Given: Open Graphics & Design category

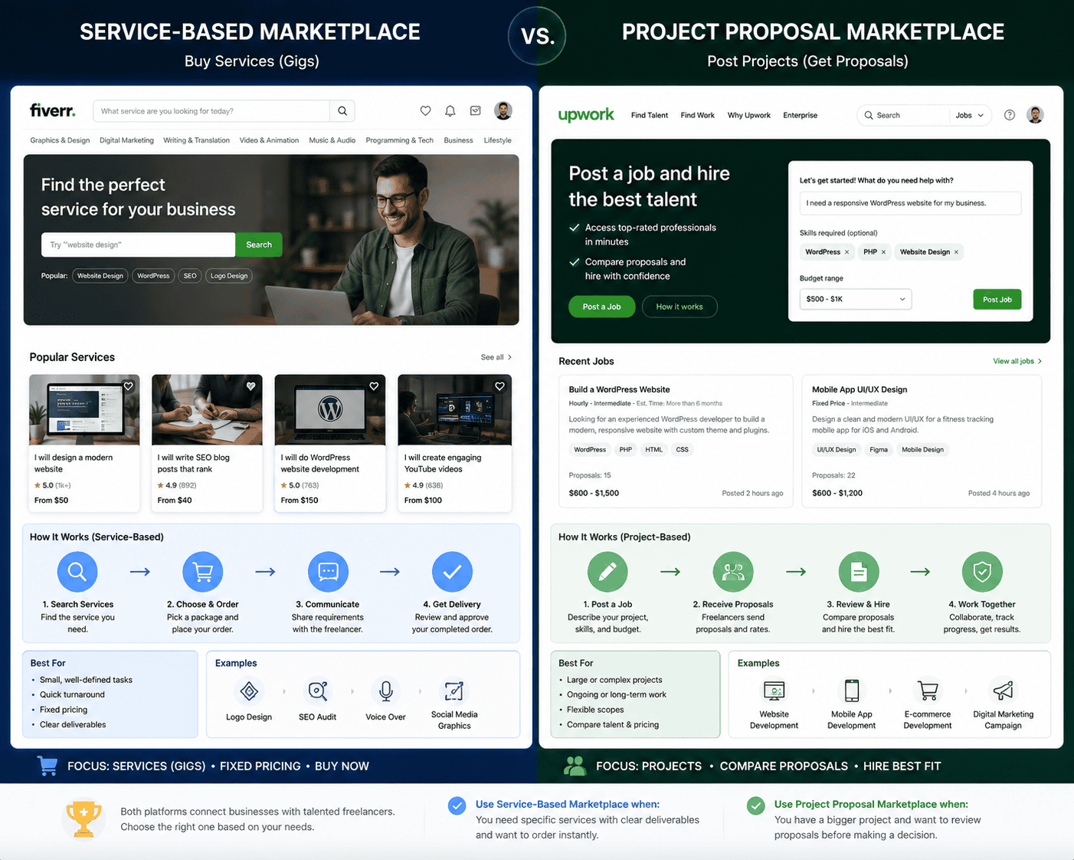Looking at the screenshot, I should click(60, 140).
